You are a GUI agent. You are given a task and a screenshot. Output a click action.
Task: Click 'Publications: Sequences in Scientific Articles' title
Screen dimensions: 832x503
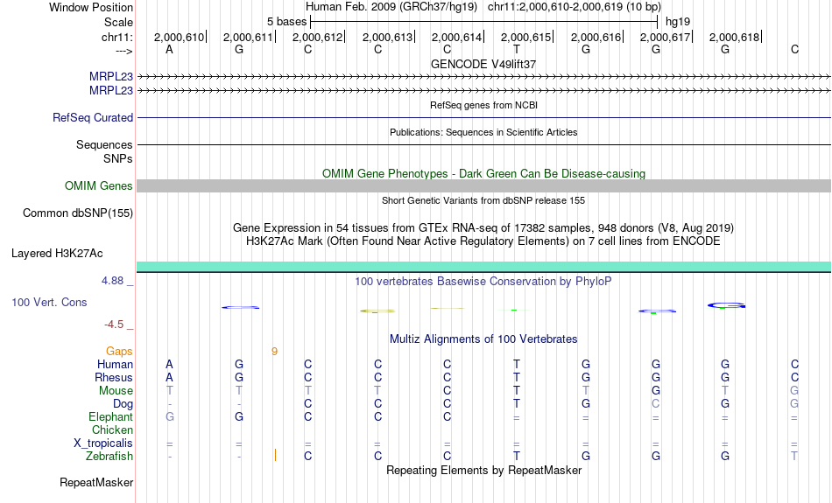(x=483, y=132)
